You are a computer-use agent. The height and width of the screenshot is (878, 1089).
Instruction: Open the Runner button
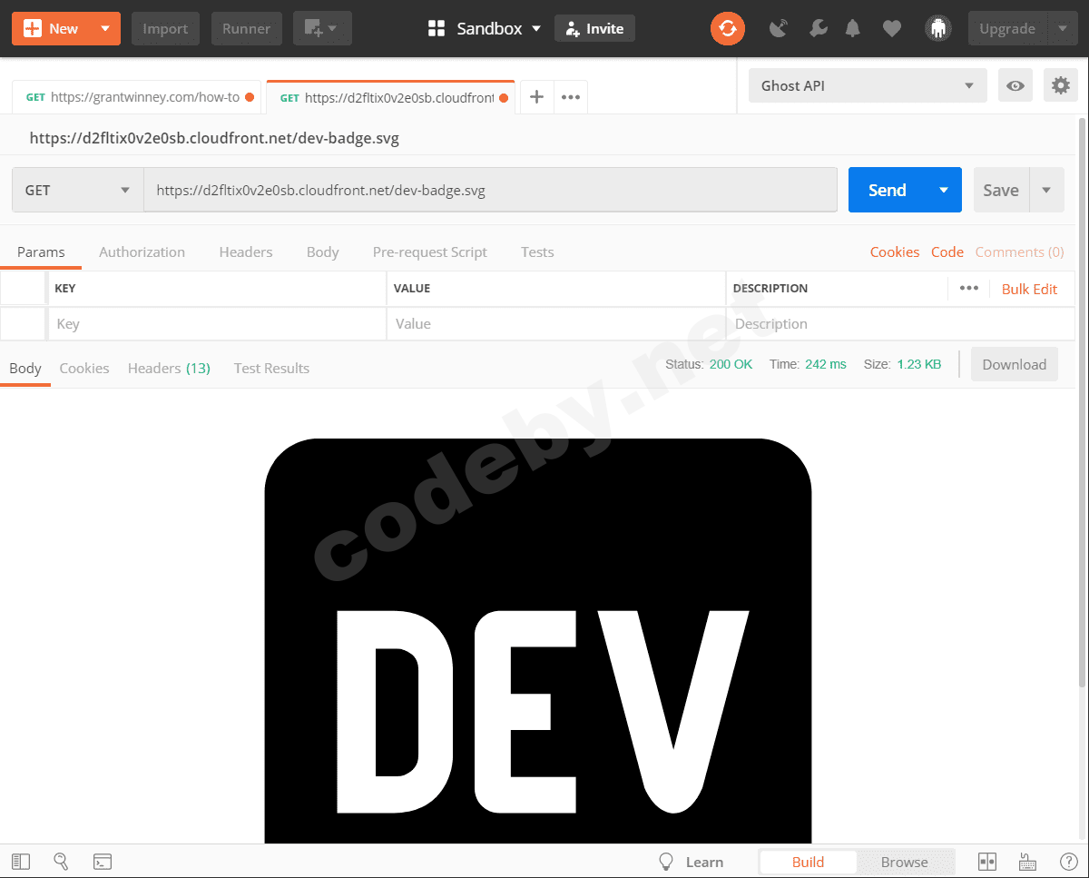click(x=247, y=28)
